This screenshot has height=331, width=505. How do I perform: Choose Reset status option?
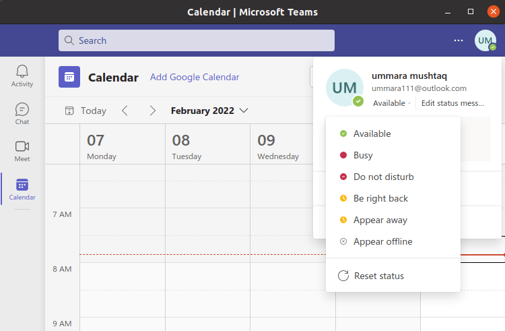tap(393, 276)
